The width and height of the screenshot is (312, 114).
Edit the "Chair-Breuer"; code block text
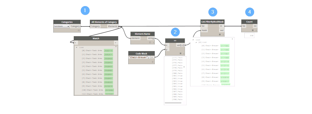[x=139, y=57]
